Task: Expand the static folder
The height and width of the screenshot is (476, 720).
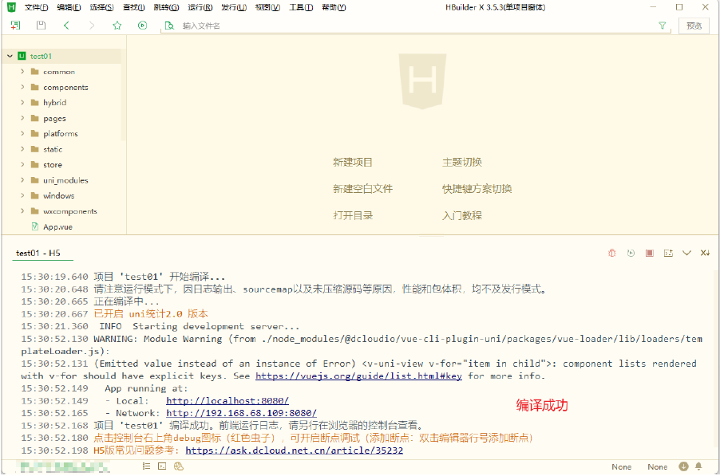Action: (22, 149)
